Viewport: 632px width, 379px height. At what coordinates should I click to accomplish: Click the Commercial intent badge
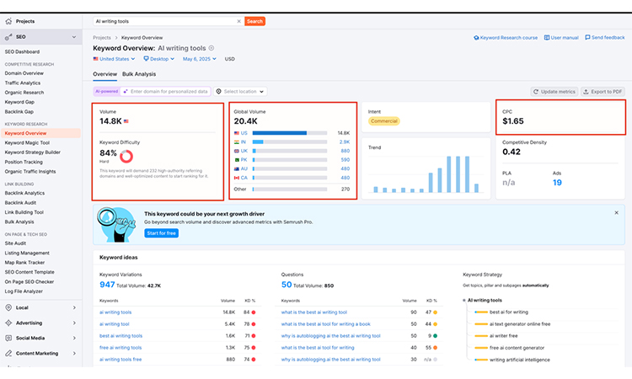pos(383,121)
